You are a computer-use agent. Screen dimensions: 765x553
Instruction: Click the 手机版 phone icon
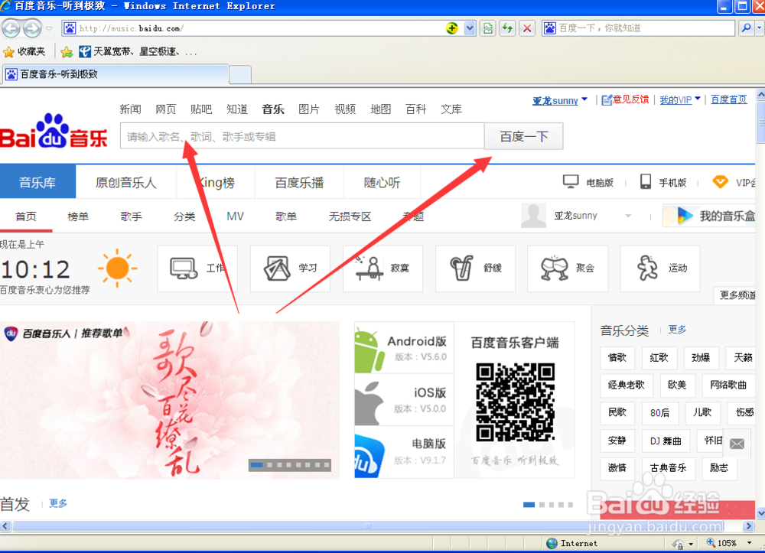(x=646, y=182)
